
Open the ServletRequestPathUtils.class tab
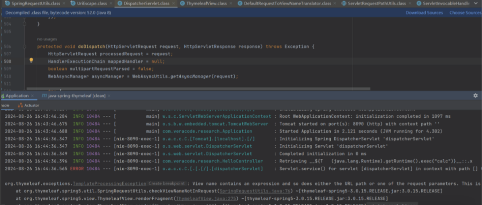(376, 4)
